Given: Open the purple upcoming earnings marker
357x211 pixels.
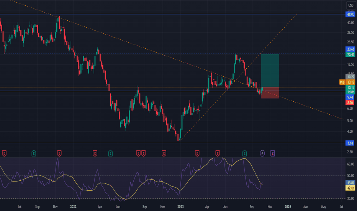Looking at the screenshot, I should pyautogui.click(x=272, y=153).
